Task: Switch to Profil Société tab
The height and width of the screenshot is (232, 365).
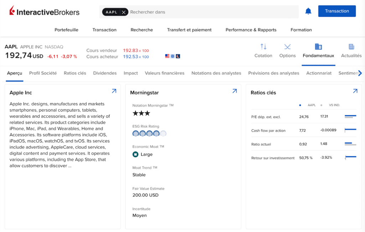Action: point(43,73)
